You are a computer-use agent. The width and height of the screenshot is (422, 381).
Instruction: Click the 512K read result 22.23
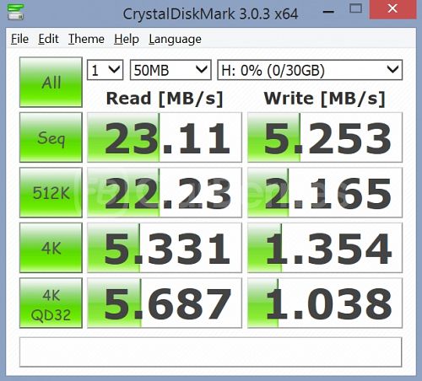[165, 192]
